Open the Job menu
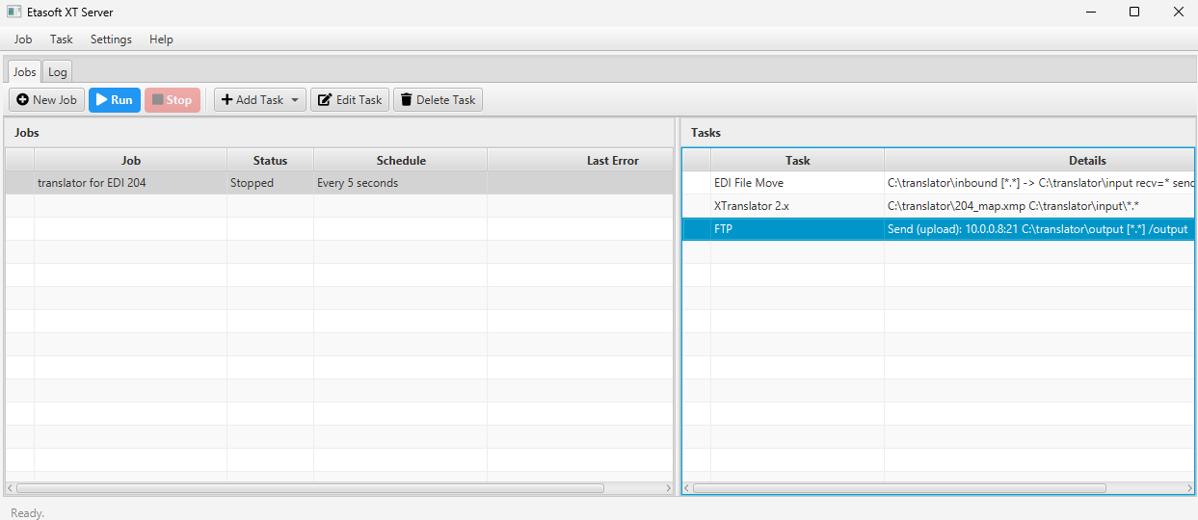The width and height of the screenshot is (1198, 520). click(x=23, y=39)
